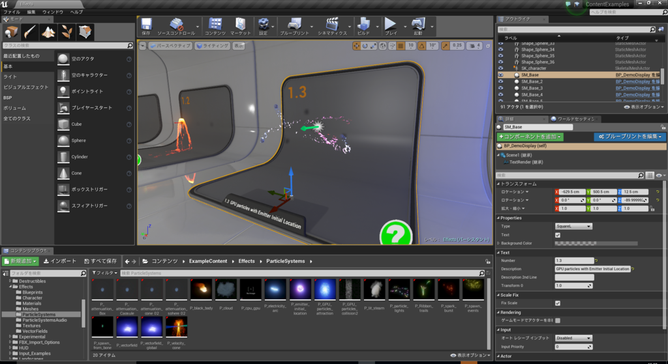Toggle visibility eye for SM_Base row
This screenshot has width=668, height=364.
click(x=500, y=75)
